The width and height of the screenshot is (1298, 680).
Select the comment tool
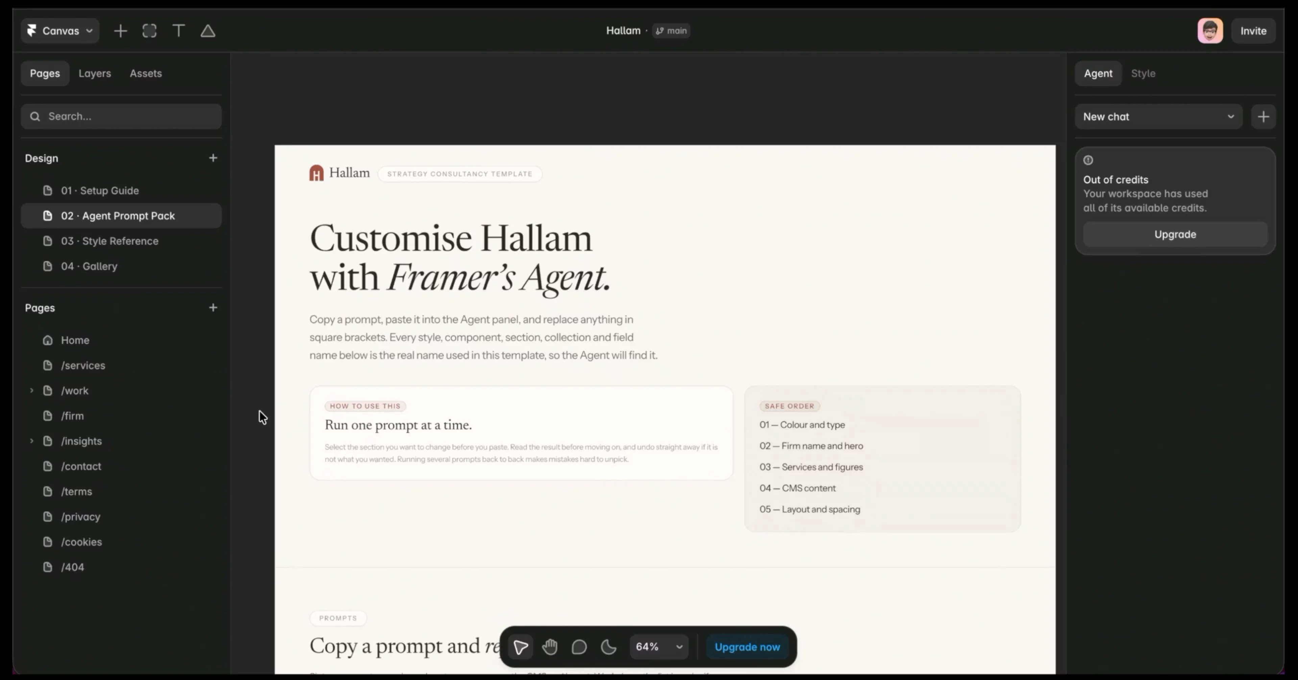coord(579,647)
